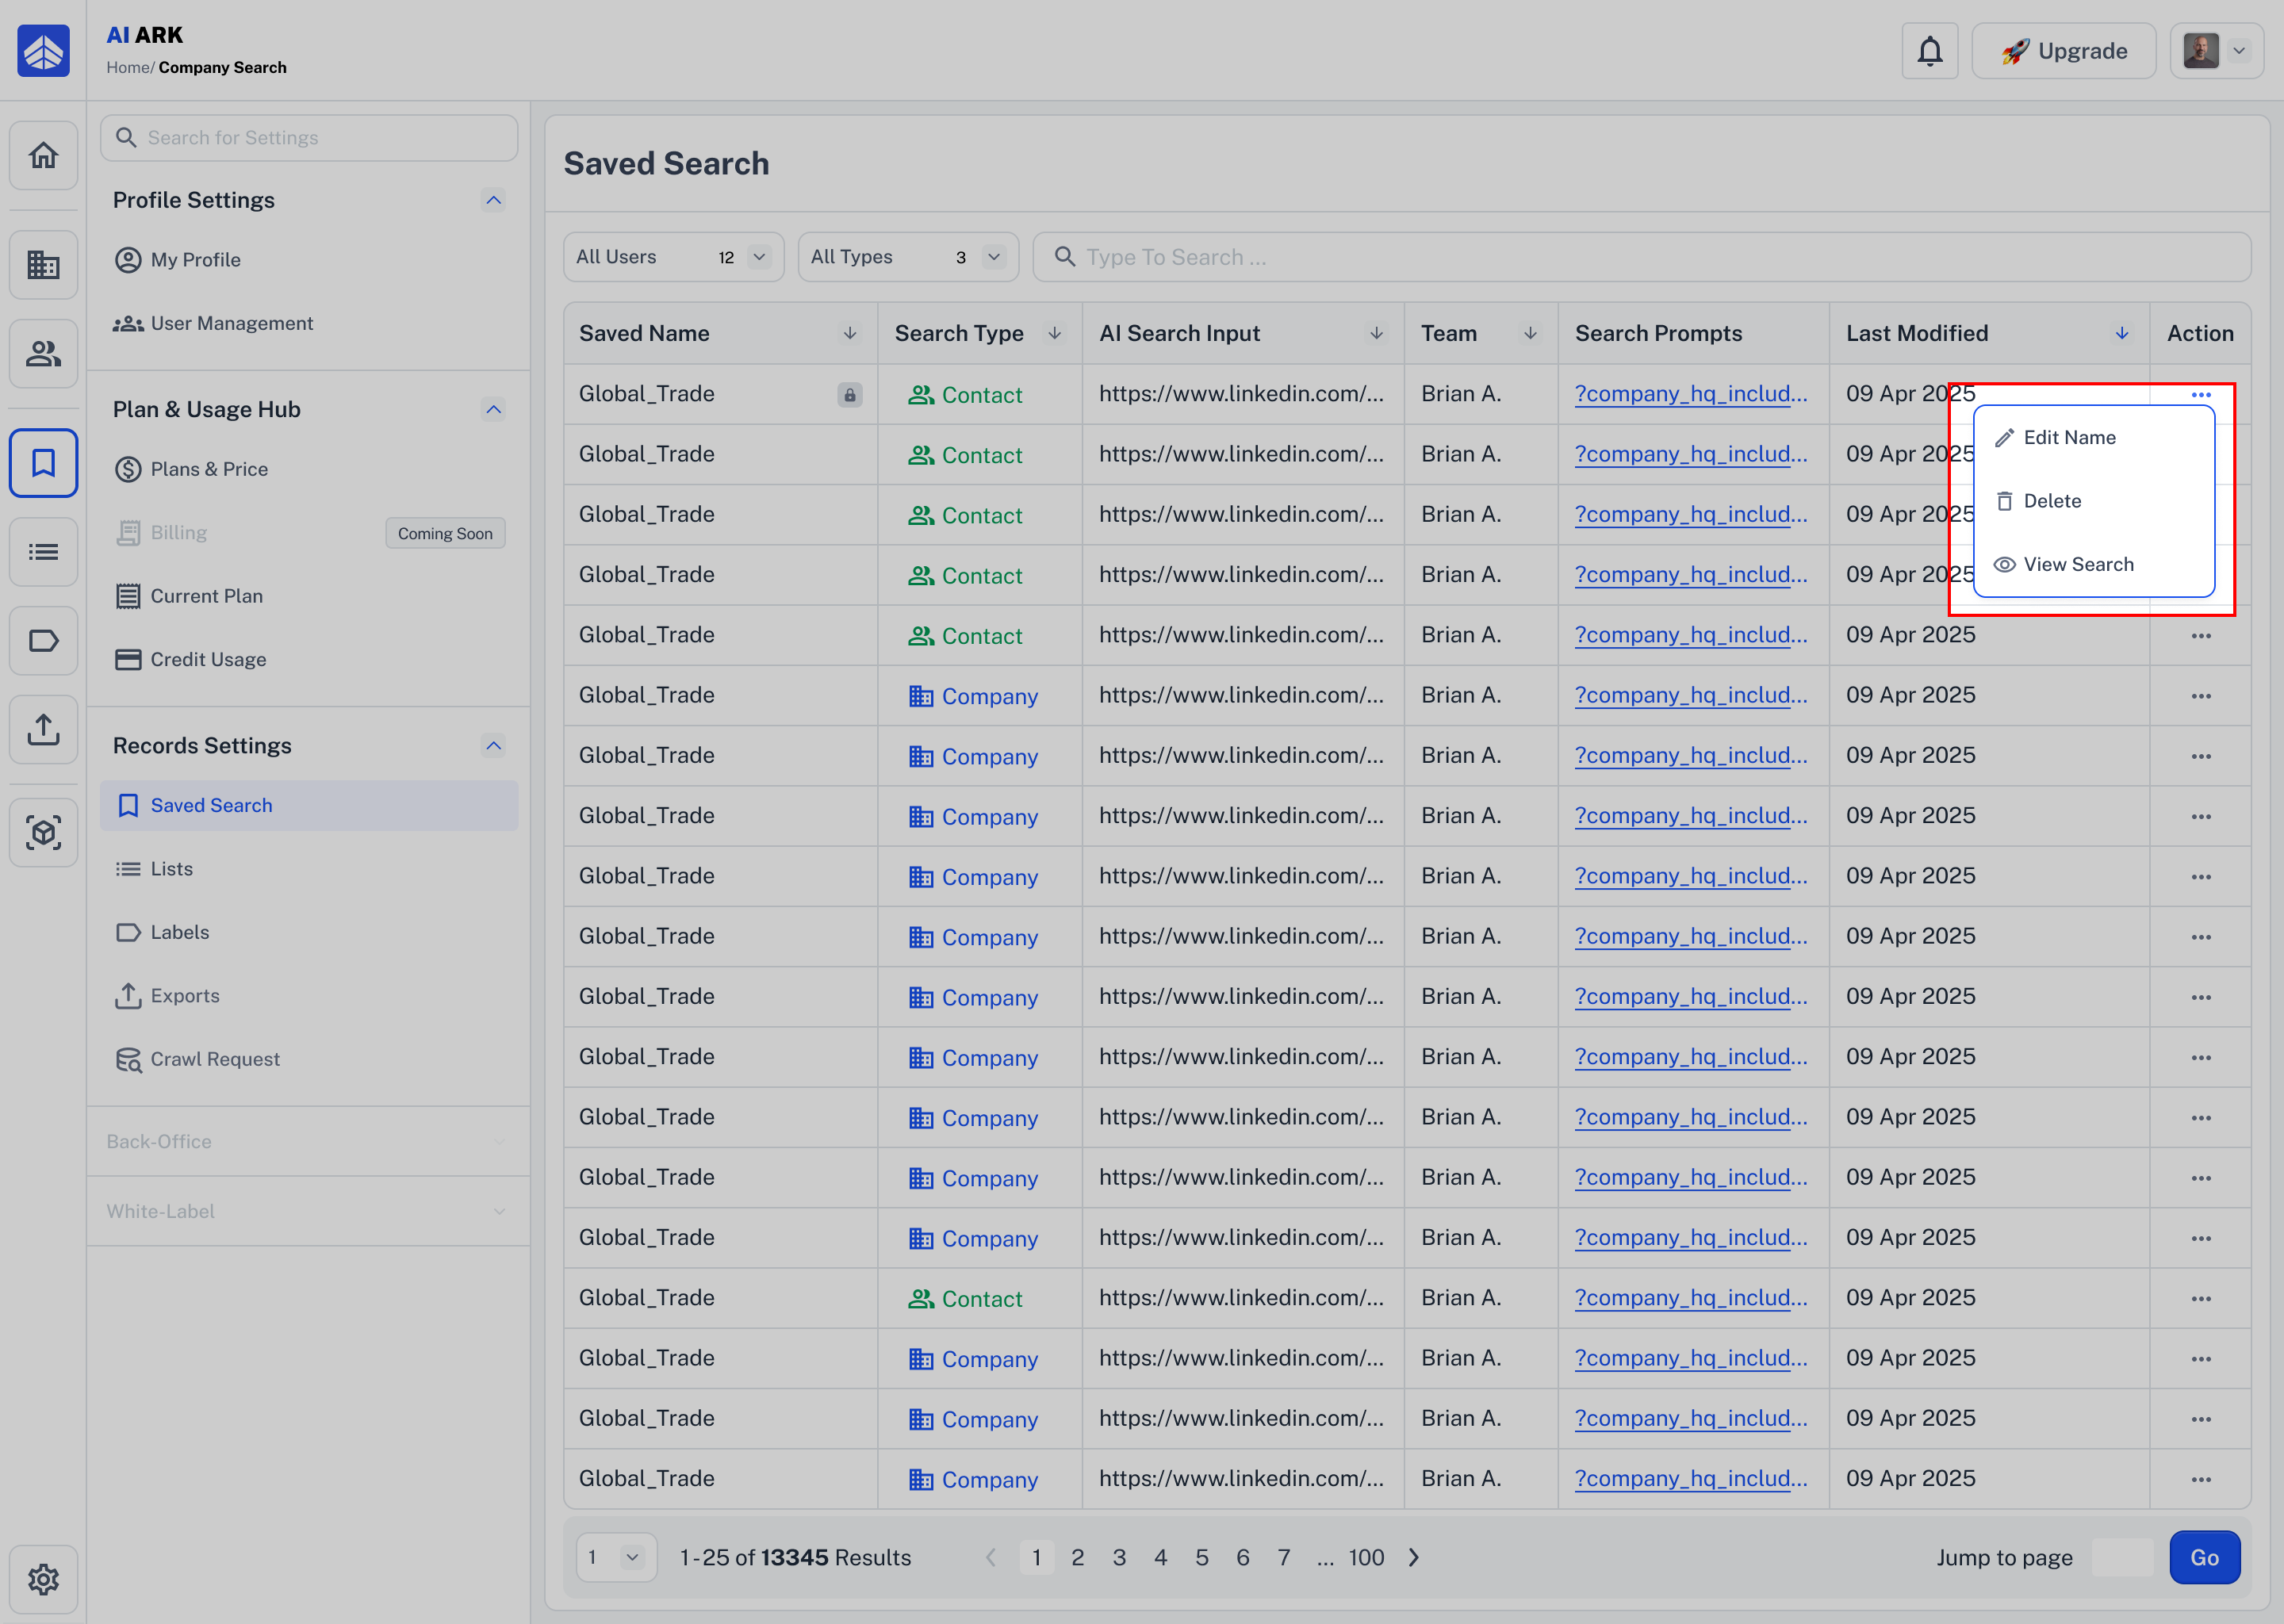Open the people contacts sidebar icon
Screen dimensions: 2284x1624
(43, 354)
